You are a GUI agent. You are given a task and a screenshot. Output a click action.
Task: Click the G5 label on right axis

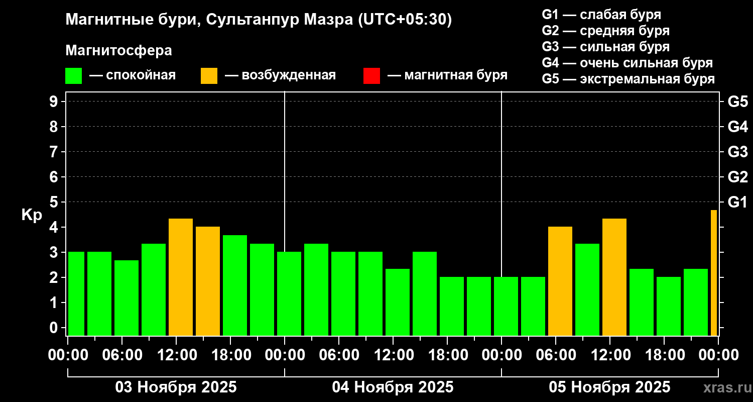(737, 102)
